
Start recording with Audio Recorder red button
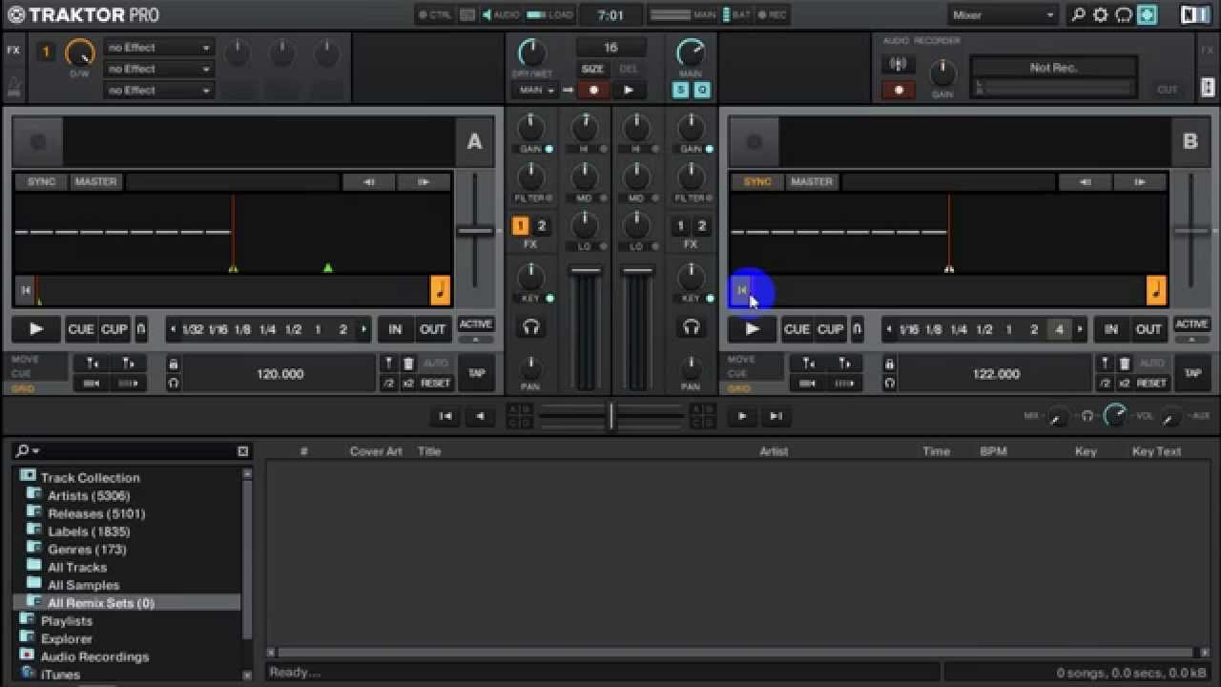(898, 90)
